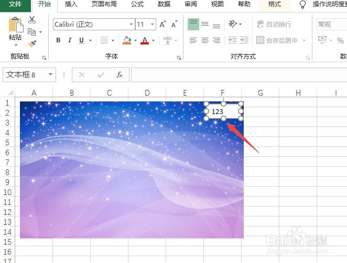Align text to the right
Screen dimensions: 347x263
tap(216, 40)
